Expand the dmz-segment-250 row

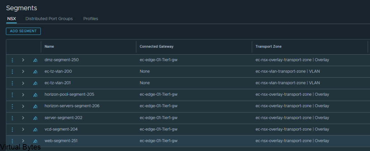pyautogui.click(x=23, y=60)
